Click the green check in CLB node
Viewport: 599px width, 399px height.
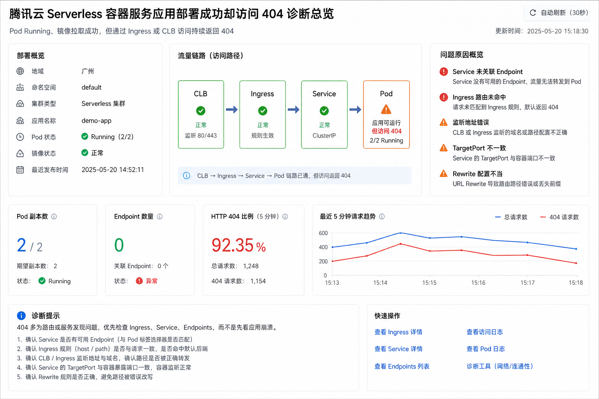201,111
